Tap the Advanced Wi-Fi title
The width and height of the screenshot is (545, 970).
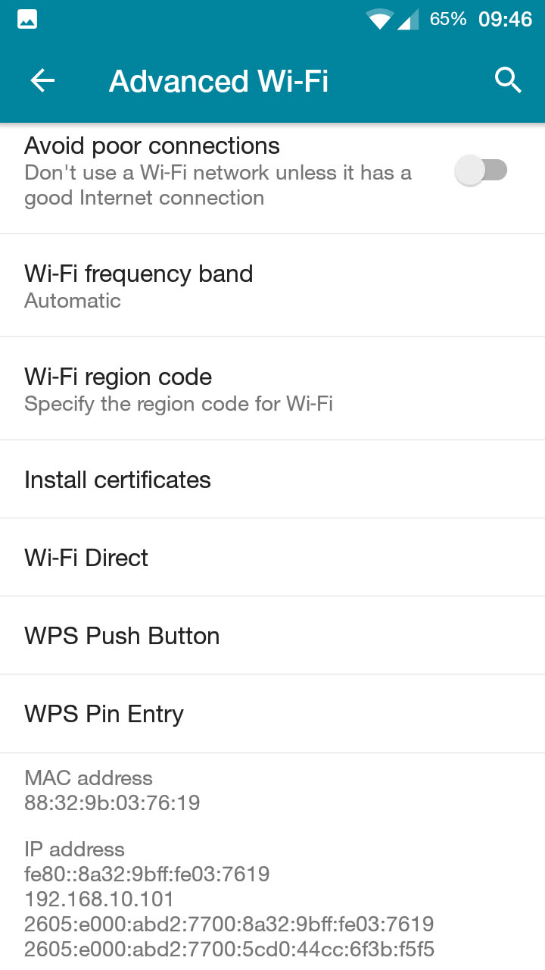click(219, 81)
